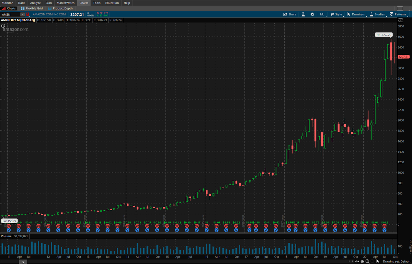
Task: Select the Charts subtab
Action: click(9, 8)
